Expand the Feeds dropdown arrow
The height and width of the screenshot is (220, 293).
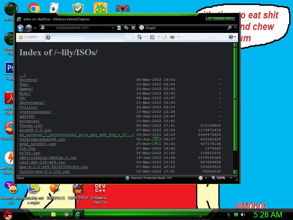159,37
